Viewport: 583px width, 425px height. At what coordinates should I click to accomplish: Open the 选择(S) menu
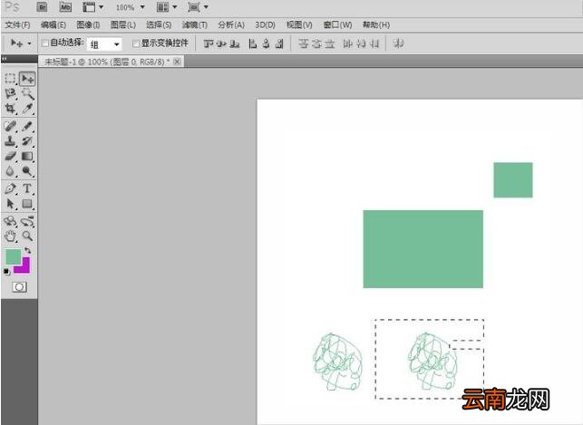click(159, 24)
